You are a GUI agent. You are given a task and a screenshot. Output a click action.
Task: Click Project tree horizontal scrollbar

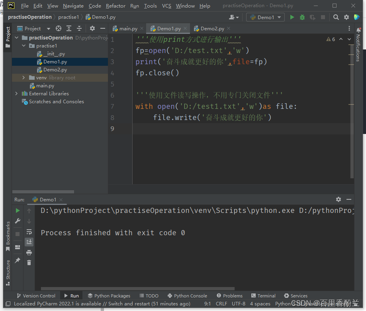click(x=43, y=192)
